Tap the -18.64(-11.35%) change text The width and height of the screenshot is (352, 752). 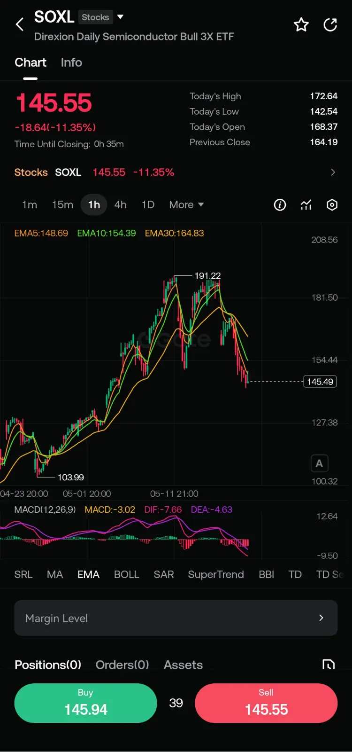(x=55, y=127)
